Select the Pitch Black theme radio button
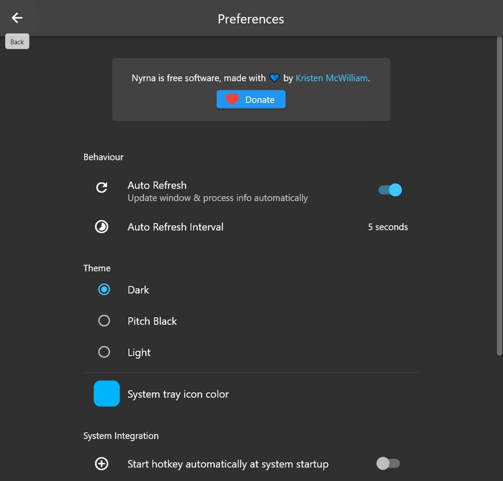This screenshot has width=503, height=481. (104, 321)
